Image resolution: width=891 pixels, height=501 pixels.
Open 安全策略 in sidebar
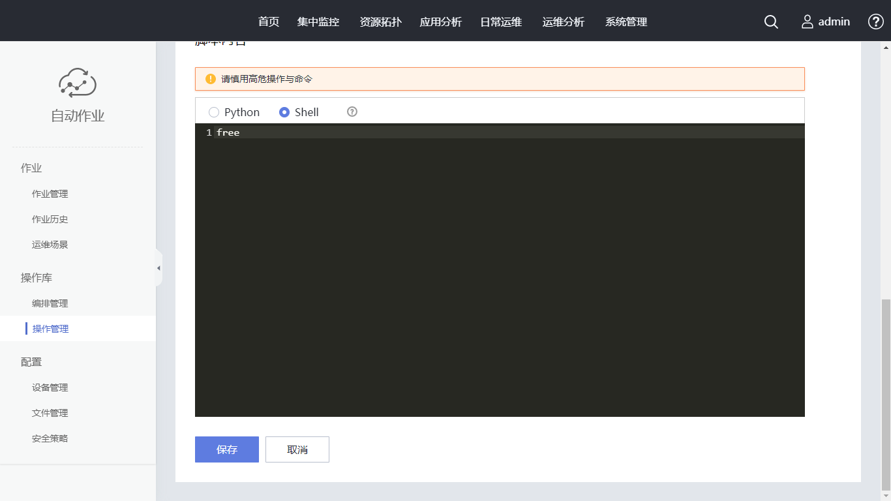tap(50, 438)
